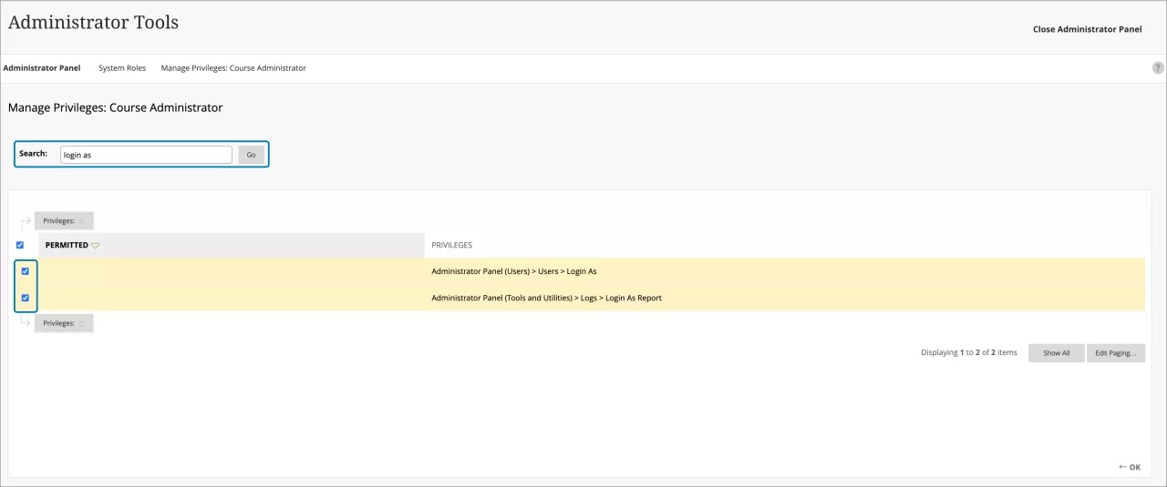Viewport: 1167px width, 487px height.
Task: Select the Users > Login As row text
Action: pos(513,271)
